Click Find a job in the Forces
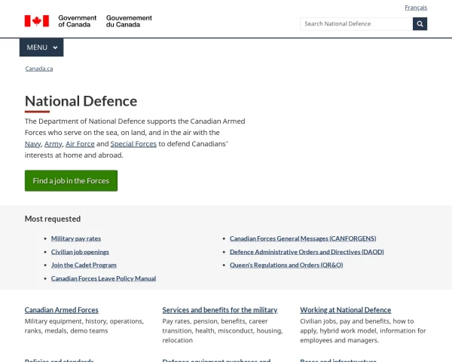The height and width of the screenshot is (362, 452). [71, 181]
